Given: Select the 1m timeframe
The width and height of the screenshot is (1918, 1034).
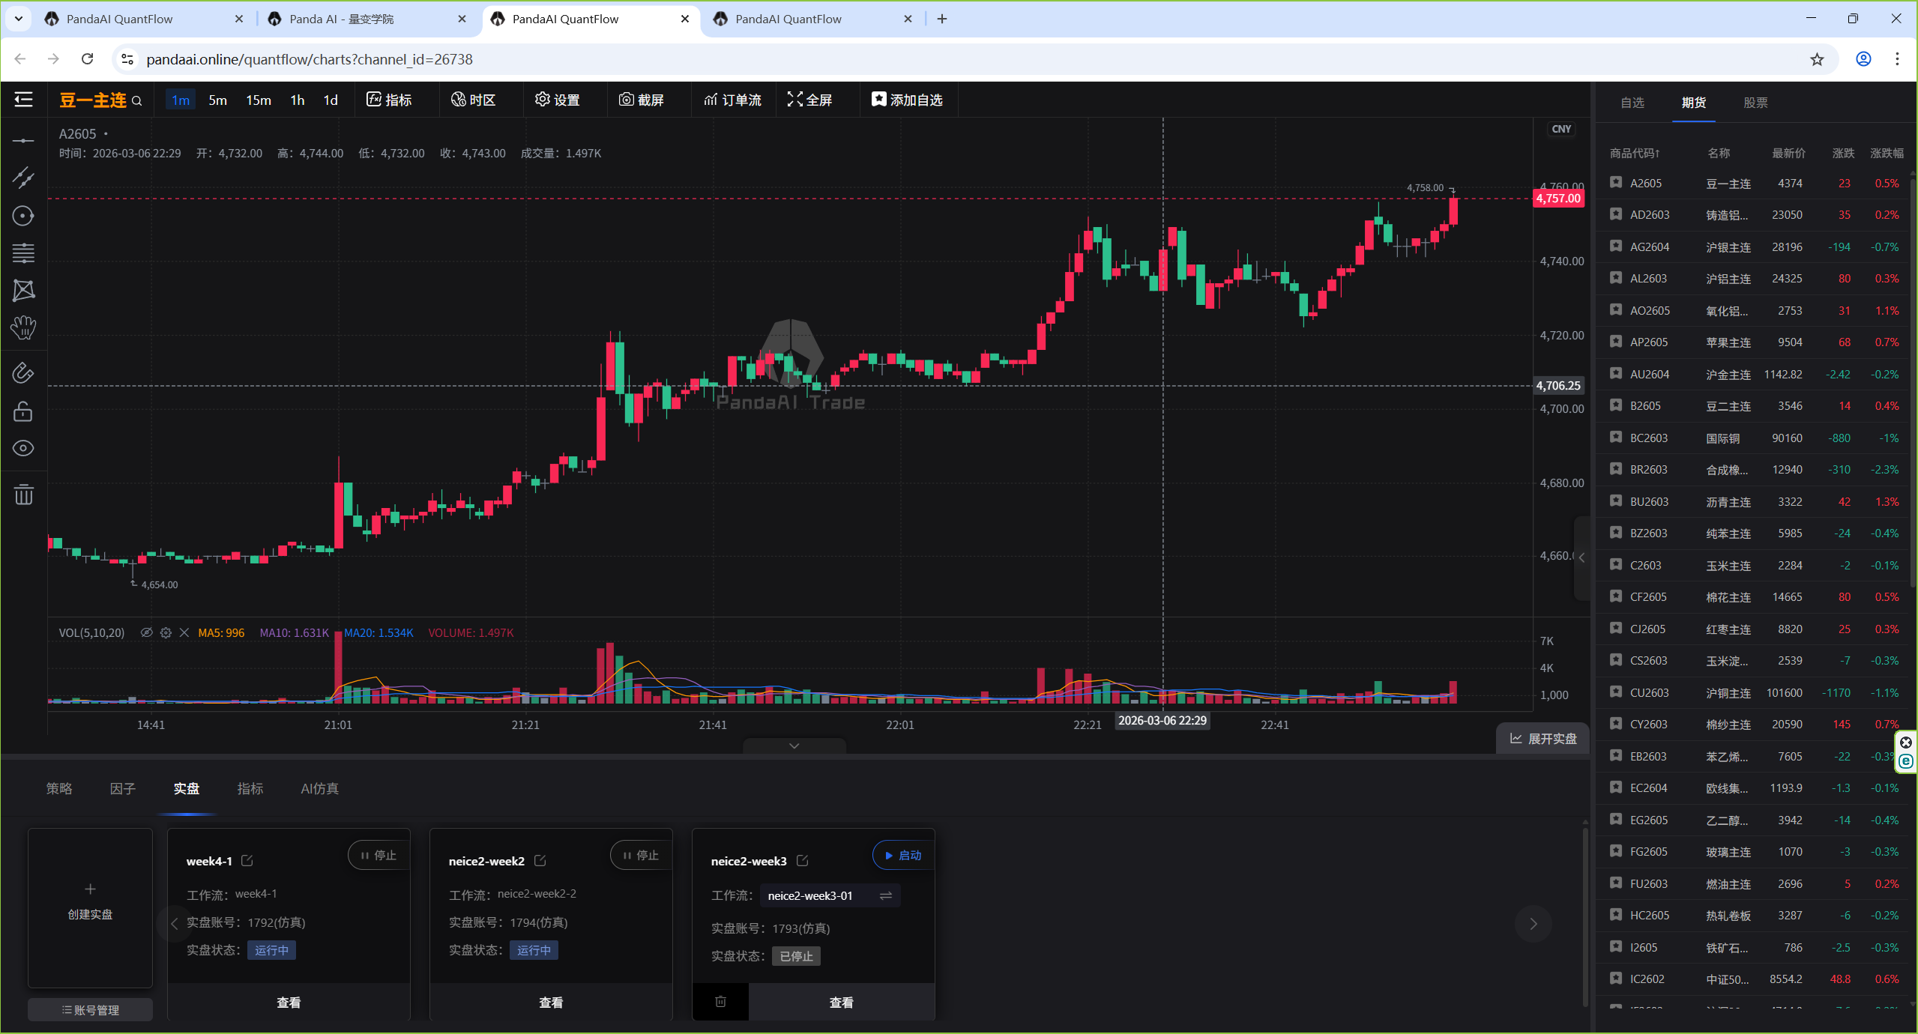Looking at the screenshot, I should 181,100.
